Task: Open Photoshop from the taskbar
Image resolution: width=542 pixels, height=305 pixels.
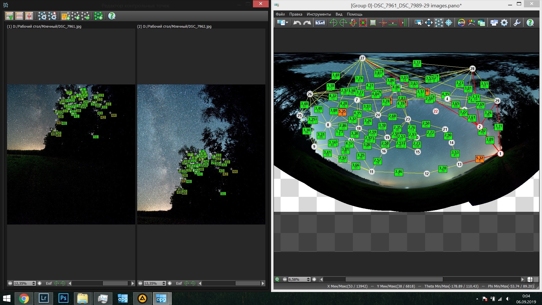Action: pos(63,298)
